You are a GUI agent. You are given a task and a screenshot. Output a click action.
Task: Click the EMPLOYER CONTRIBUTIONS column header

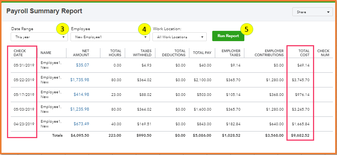tap(269, 53)
